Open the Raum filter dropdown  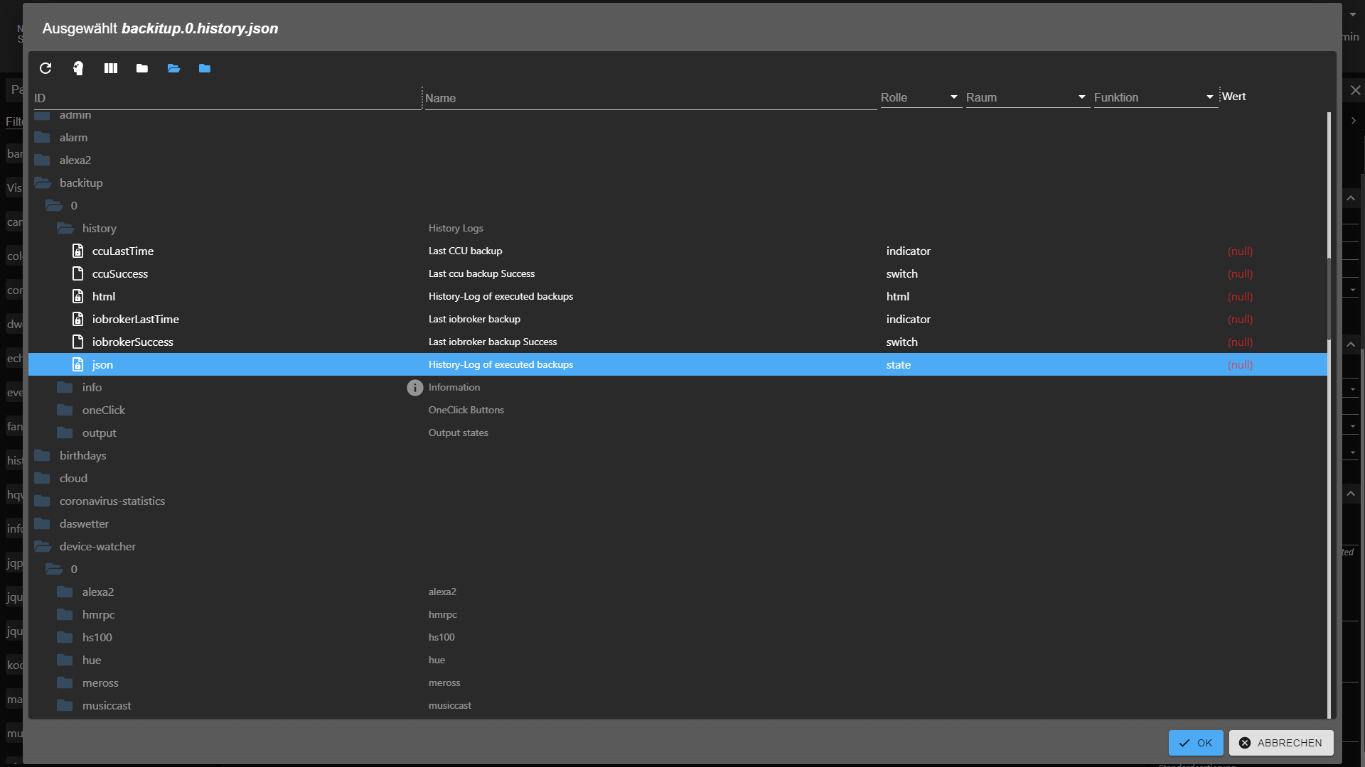(x=1027, y=97)
